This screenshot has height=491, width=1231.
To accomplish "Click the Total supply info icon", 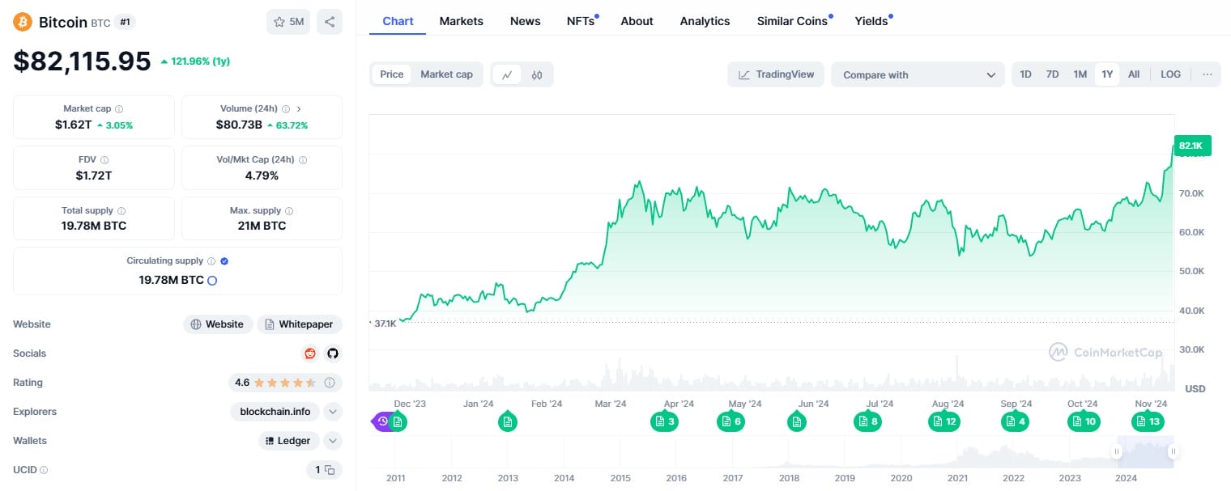I will tap(121, 211).
